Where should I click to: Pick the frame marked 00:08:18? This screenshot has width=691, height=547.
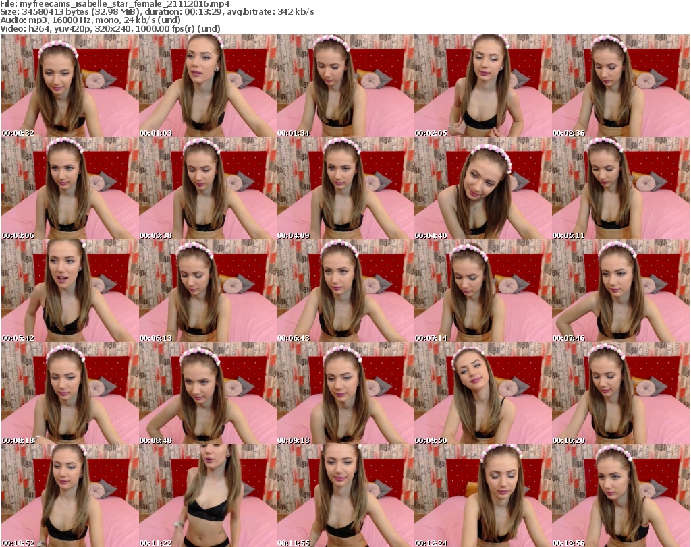tap(70, 394)
